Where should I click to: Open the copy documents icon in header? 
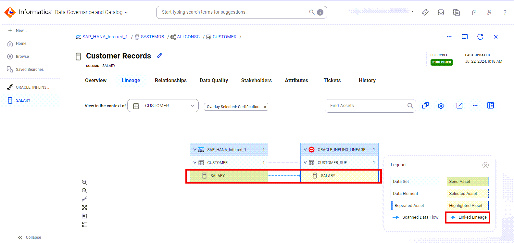457,12
